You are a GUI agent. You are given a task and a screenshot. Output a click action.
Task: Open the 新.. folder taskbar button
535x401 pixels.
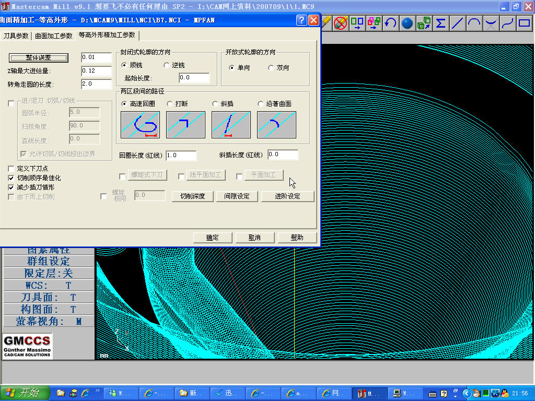coord(192,394)
